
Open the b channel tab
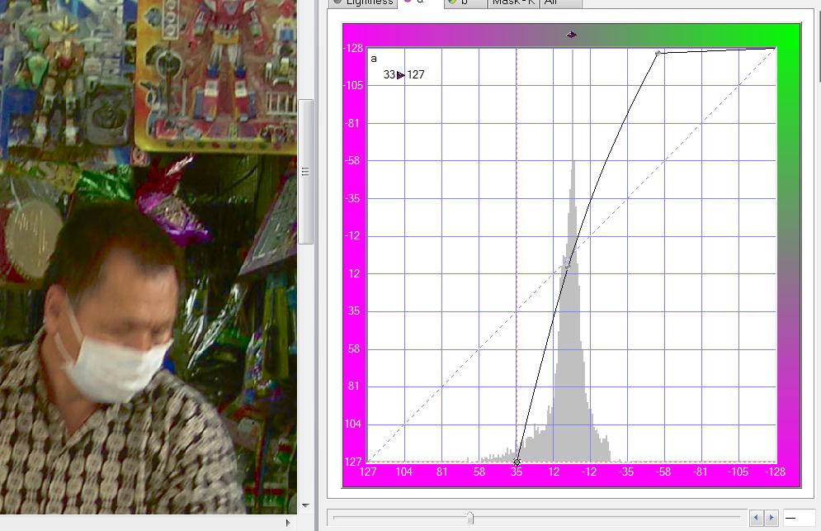point(465,2)
